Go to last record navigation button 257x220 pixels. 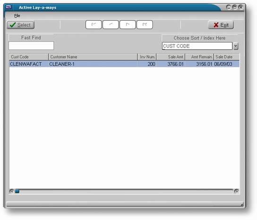(x=145, y=24)
